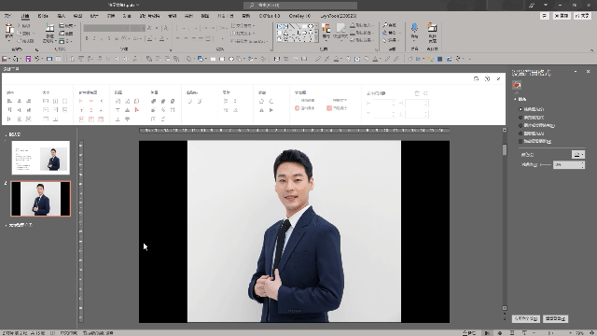Click the Format Painter brush icon
This screenshot has height=336, width=597.
(19, 41)
